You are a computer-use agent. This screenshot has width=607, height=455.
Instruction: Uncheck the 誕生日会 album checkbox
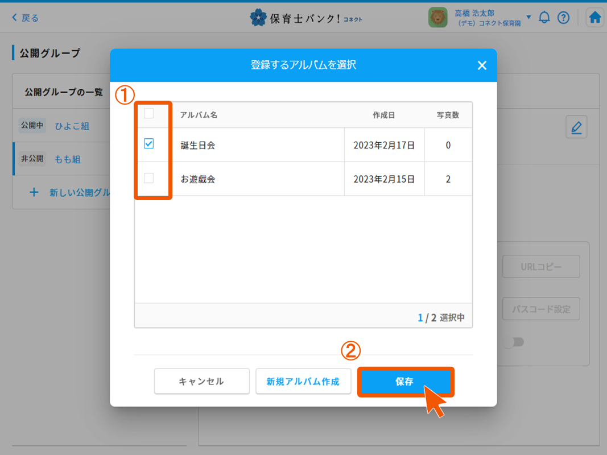coord(149,144)
